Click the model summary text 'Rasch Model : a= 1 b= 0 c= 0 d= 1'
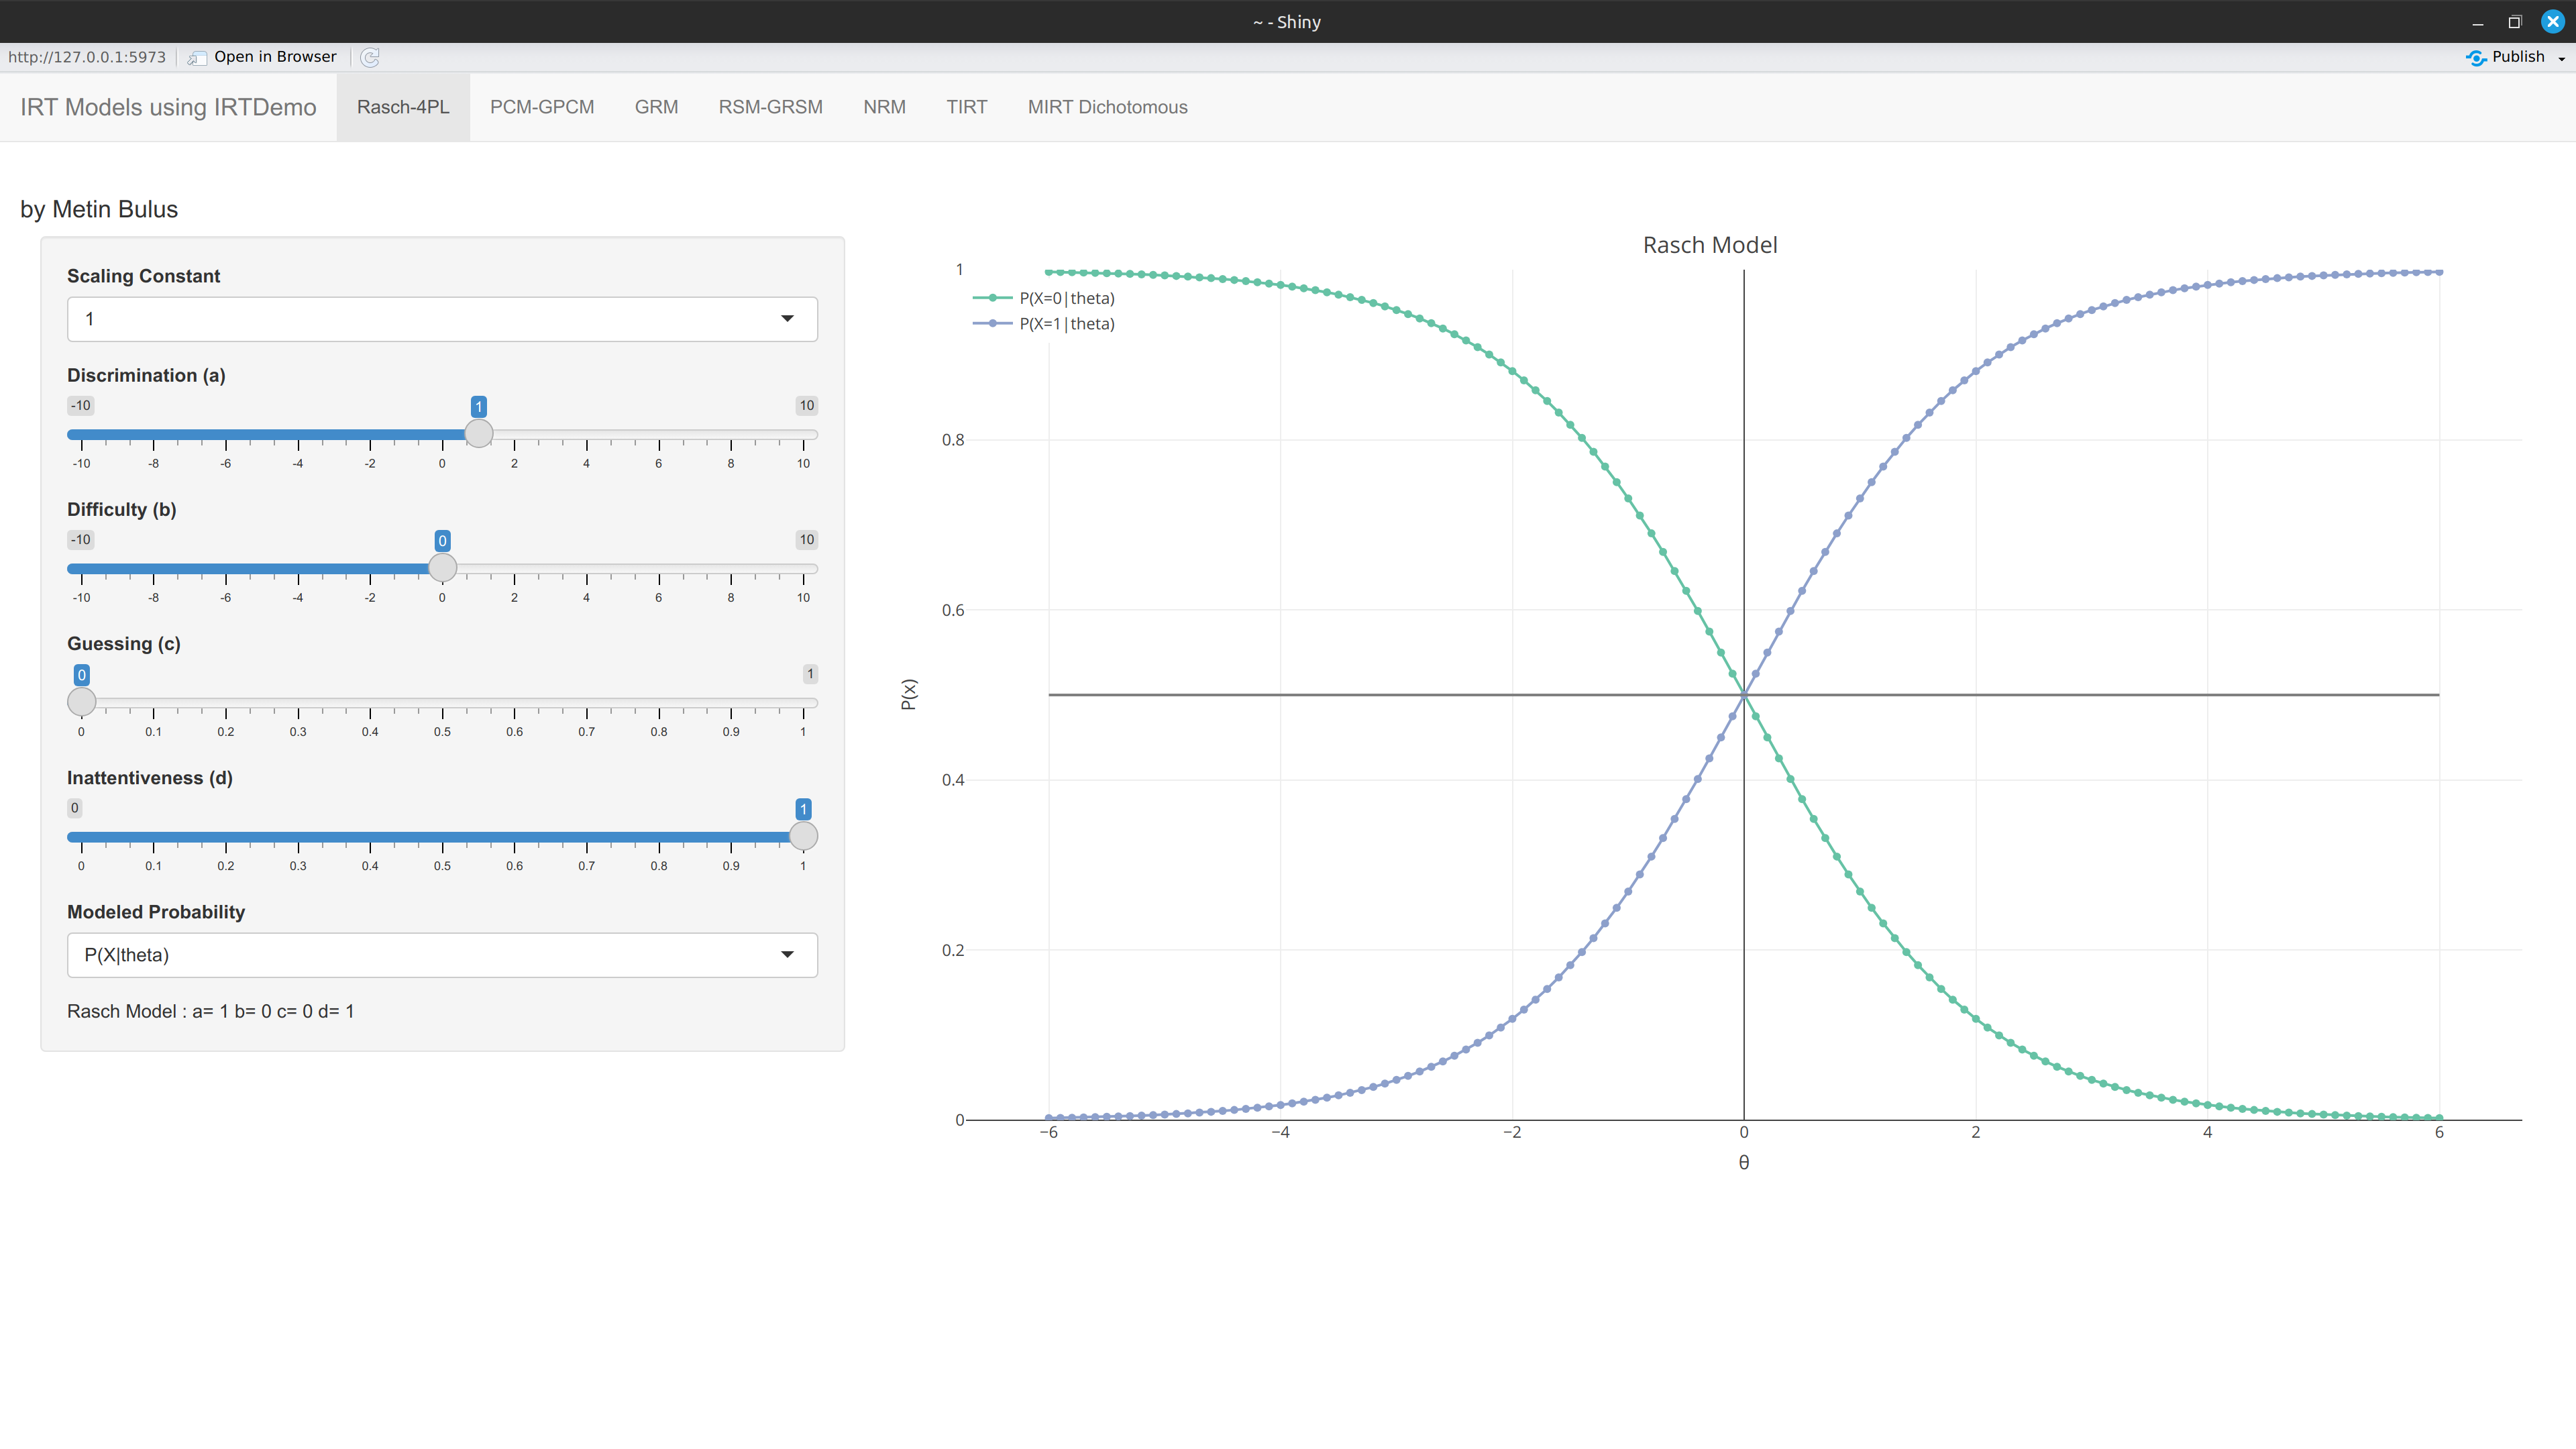This screenshot has height=1449, width=2576. pyautogui.click(x=211, y=1011)
